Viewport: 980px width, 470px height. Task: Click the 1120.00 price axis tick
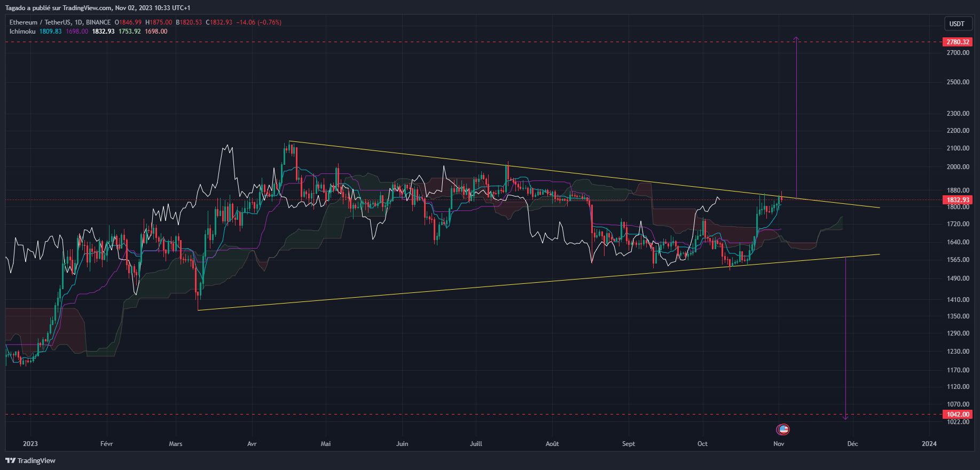coord(958,387)
